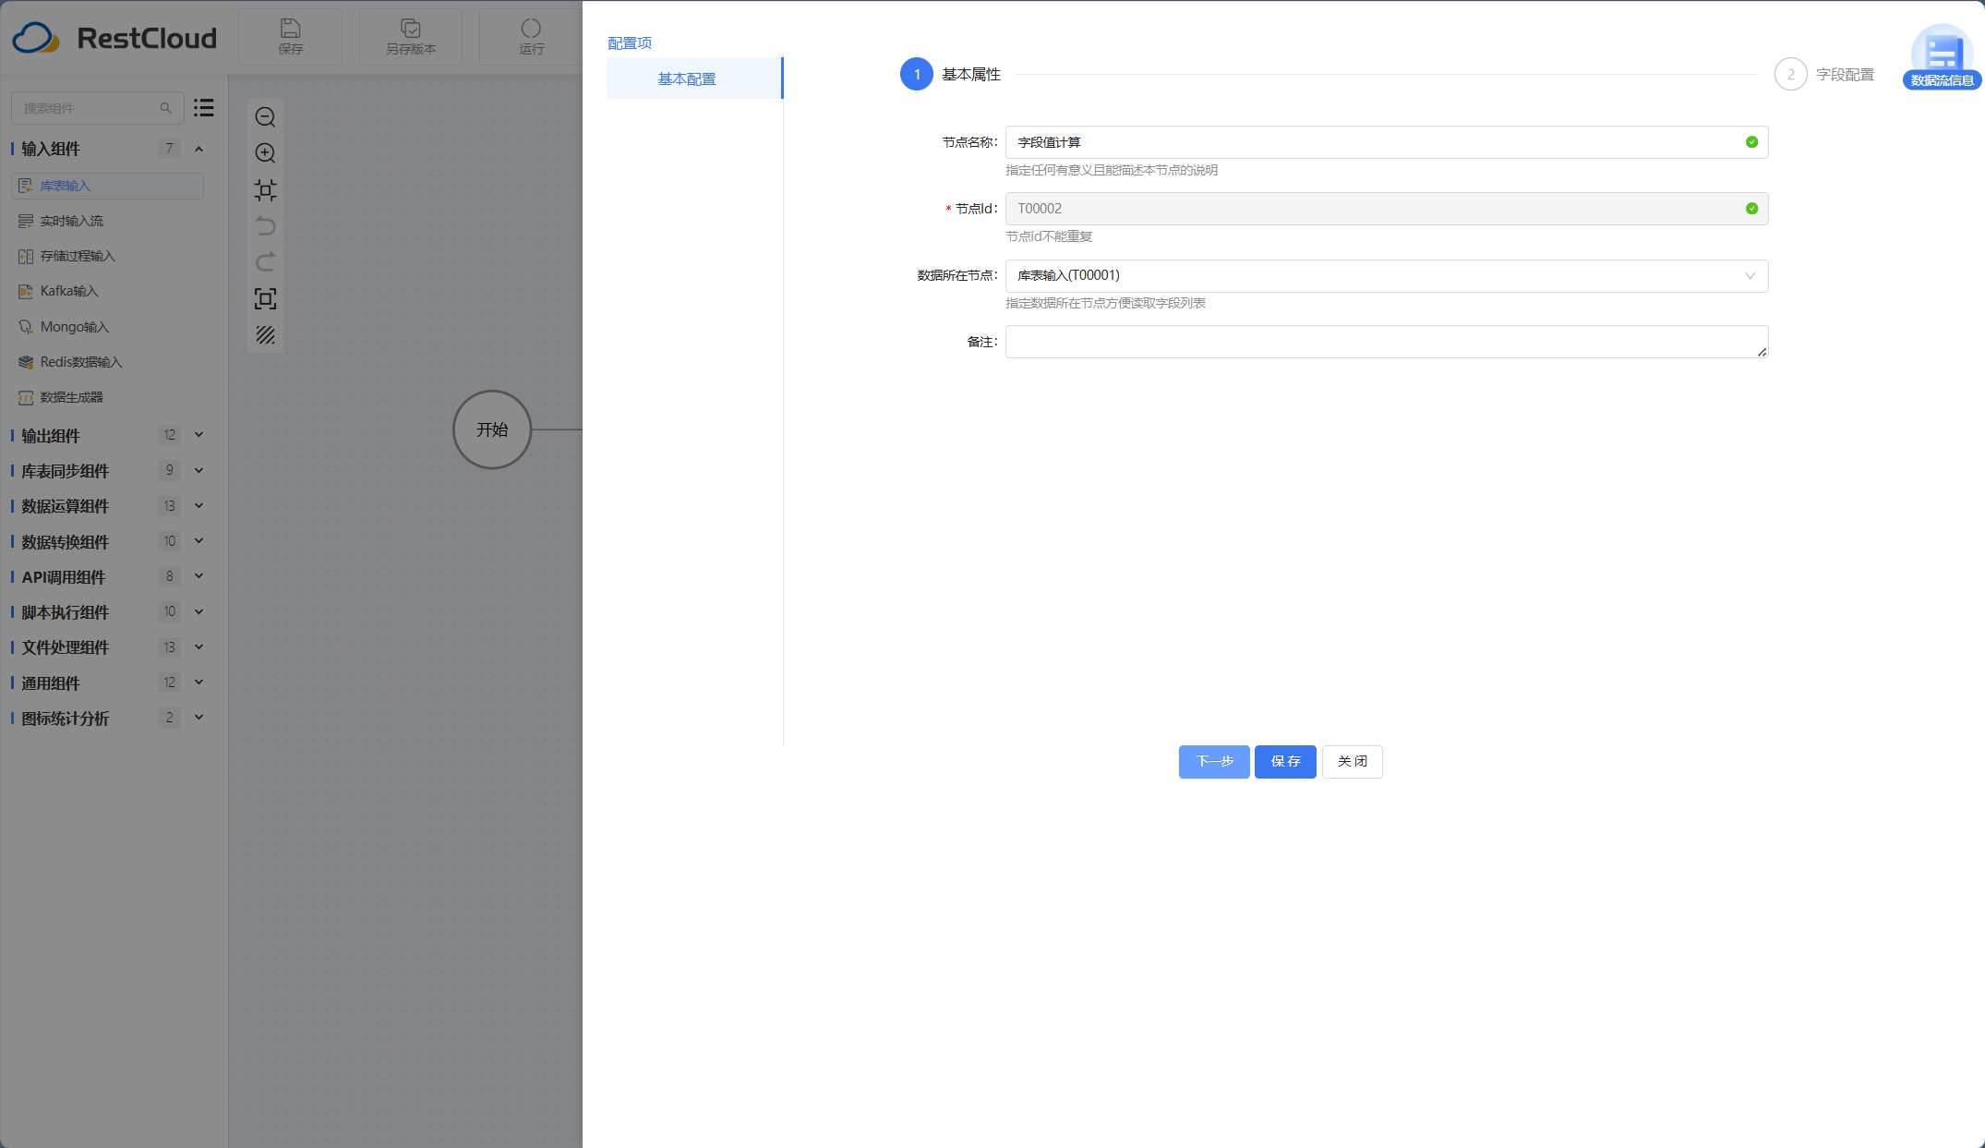1985x1148 pixels.
Task: Select the 实时输入流 component
Action: (x=107, y=221)
